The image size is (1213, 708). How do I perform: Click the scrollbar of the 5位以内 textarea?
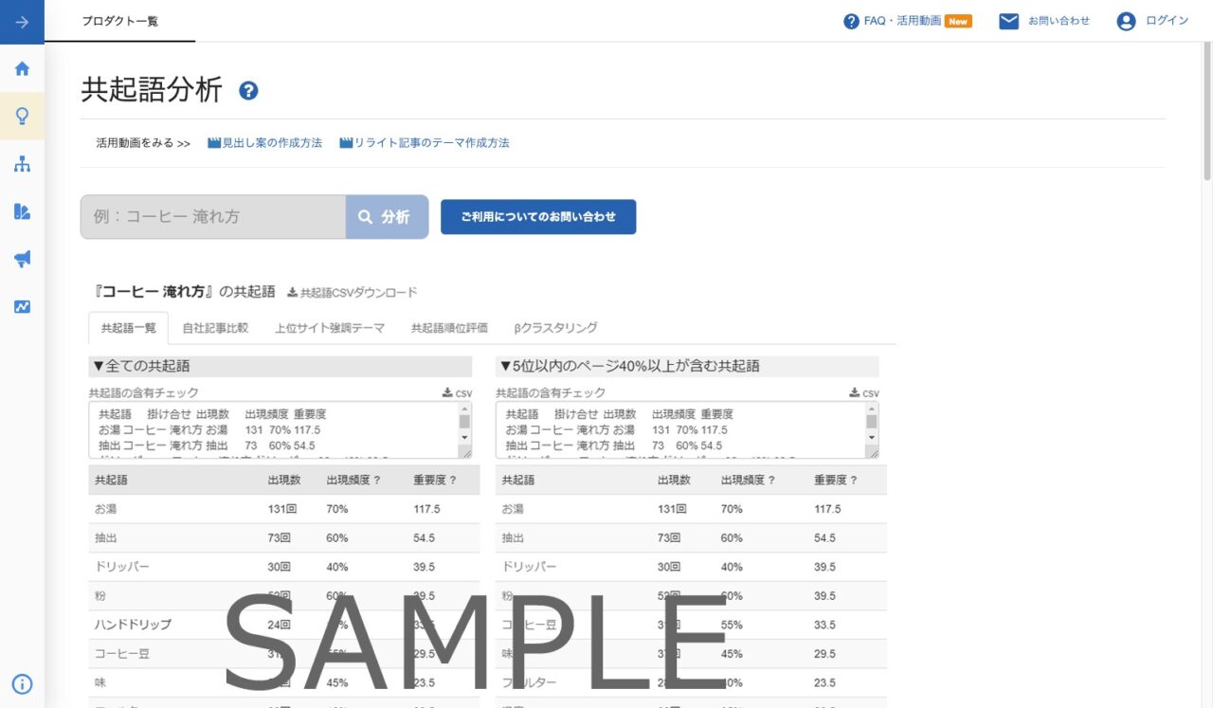[x=872, y=424]
